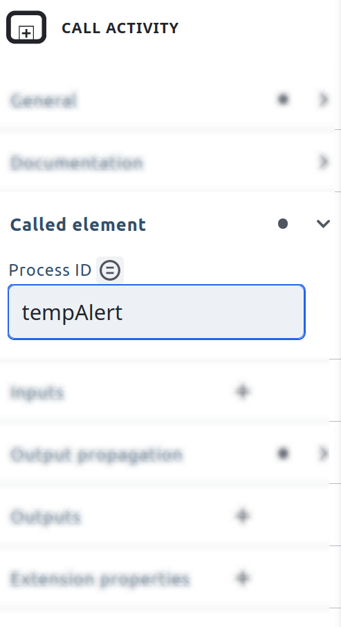Toggle FEEL expression icon beside Process ID
Screen dimensions: 341x627
click(110, 270)
